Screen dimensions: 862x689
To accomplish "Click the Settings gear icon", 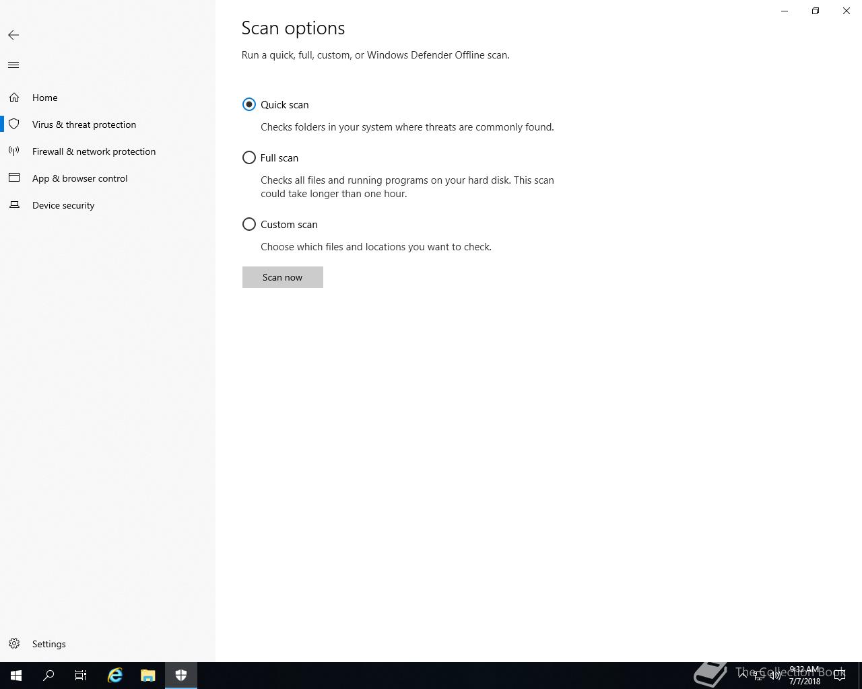I will (x=14, y=644).
